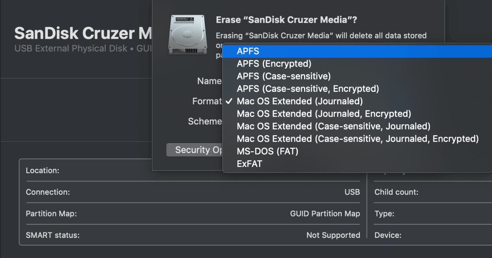Pick Mac OS Extended (Case-sensitive, Journaled, Encrypted)
Viewport: 492px width, 258px height.
click(357, 139)
